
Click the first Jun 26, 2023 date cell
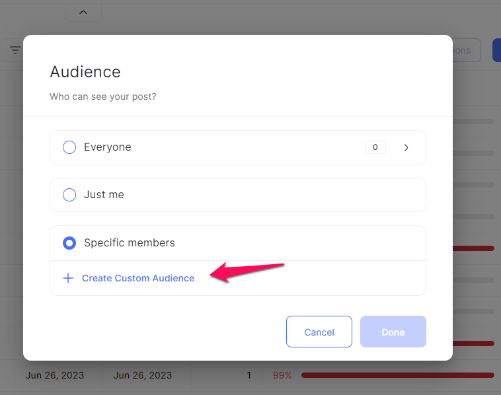coord(55,375)
